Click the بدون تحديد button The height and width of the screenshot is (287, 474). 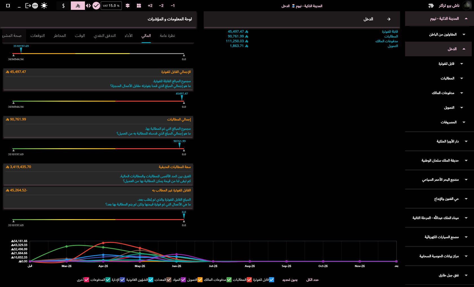pos(290,280)
